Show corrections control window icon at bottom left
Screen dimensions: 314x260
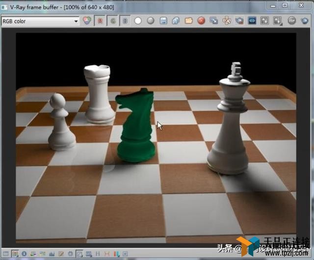coord(6,254)
